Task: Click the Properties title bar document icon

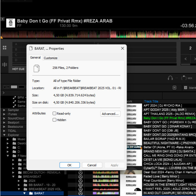Action: 31,48
